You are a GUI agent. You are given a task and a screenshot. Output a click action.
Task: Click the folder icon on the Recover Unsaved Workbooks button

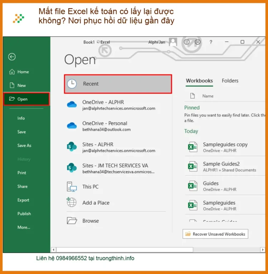click(x=188, y=234)
